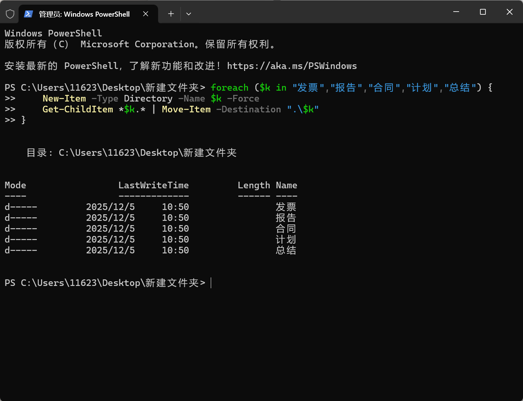Click the Move-Item cmdlet text

pyautogui.click(x=186, y=110)
